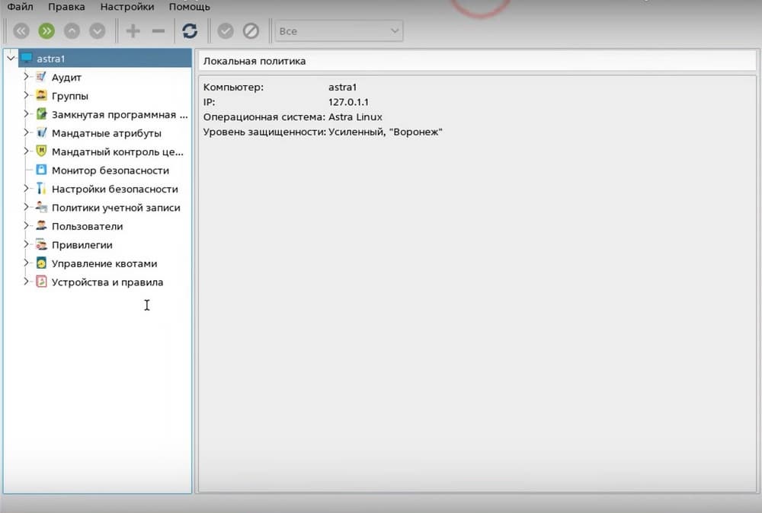Screen dimensions: 762x513
Task: Click the Монитор безопасности icon
Action: pyautogui.click(x=41, y=170)
